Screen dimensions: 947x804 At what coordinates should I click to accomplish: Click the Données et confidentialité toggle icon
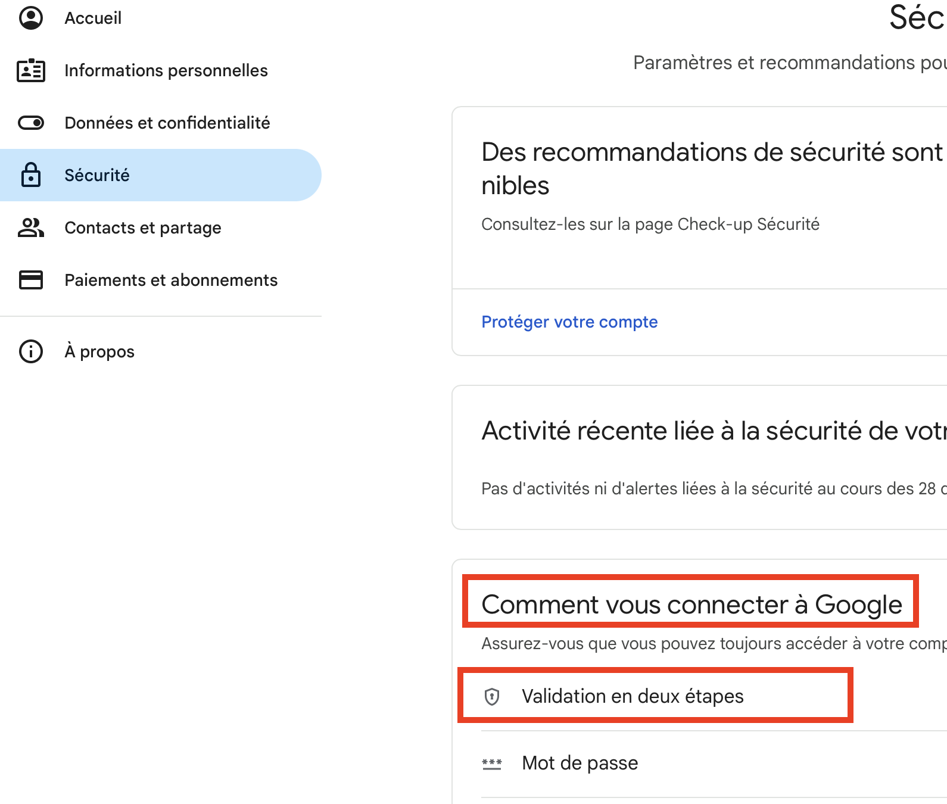pos(31,123)
